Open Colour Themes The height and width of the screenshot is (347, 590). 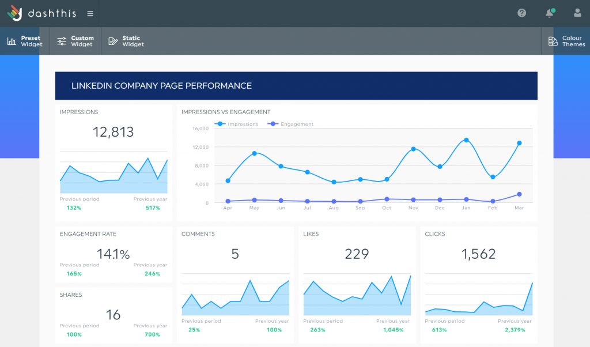(566, 41)
